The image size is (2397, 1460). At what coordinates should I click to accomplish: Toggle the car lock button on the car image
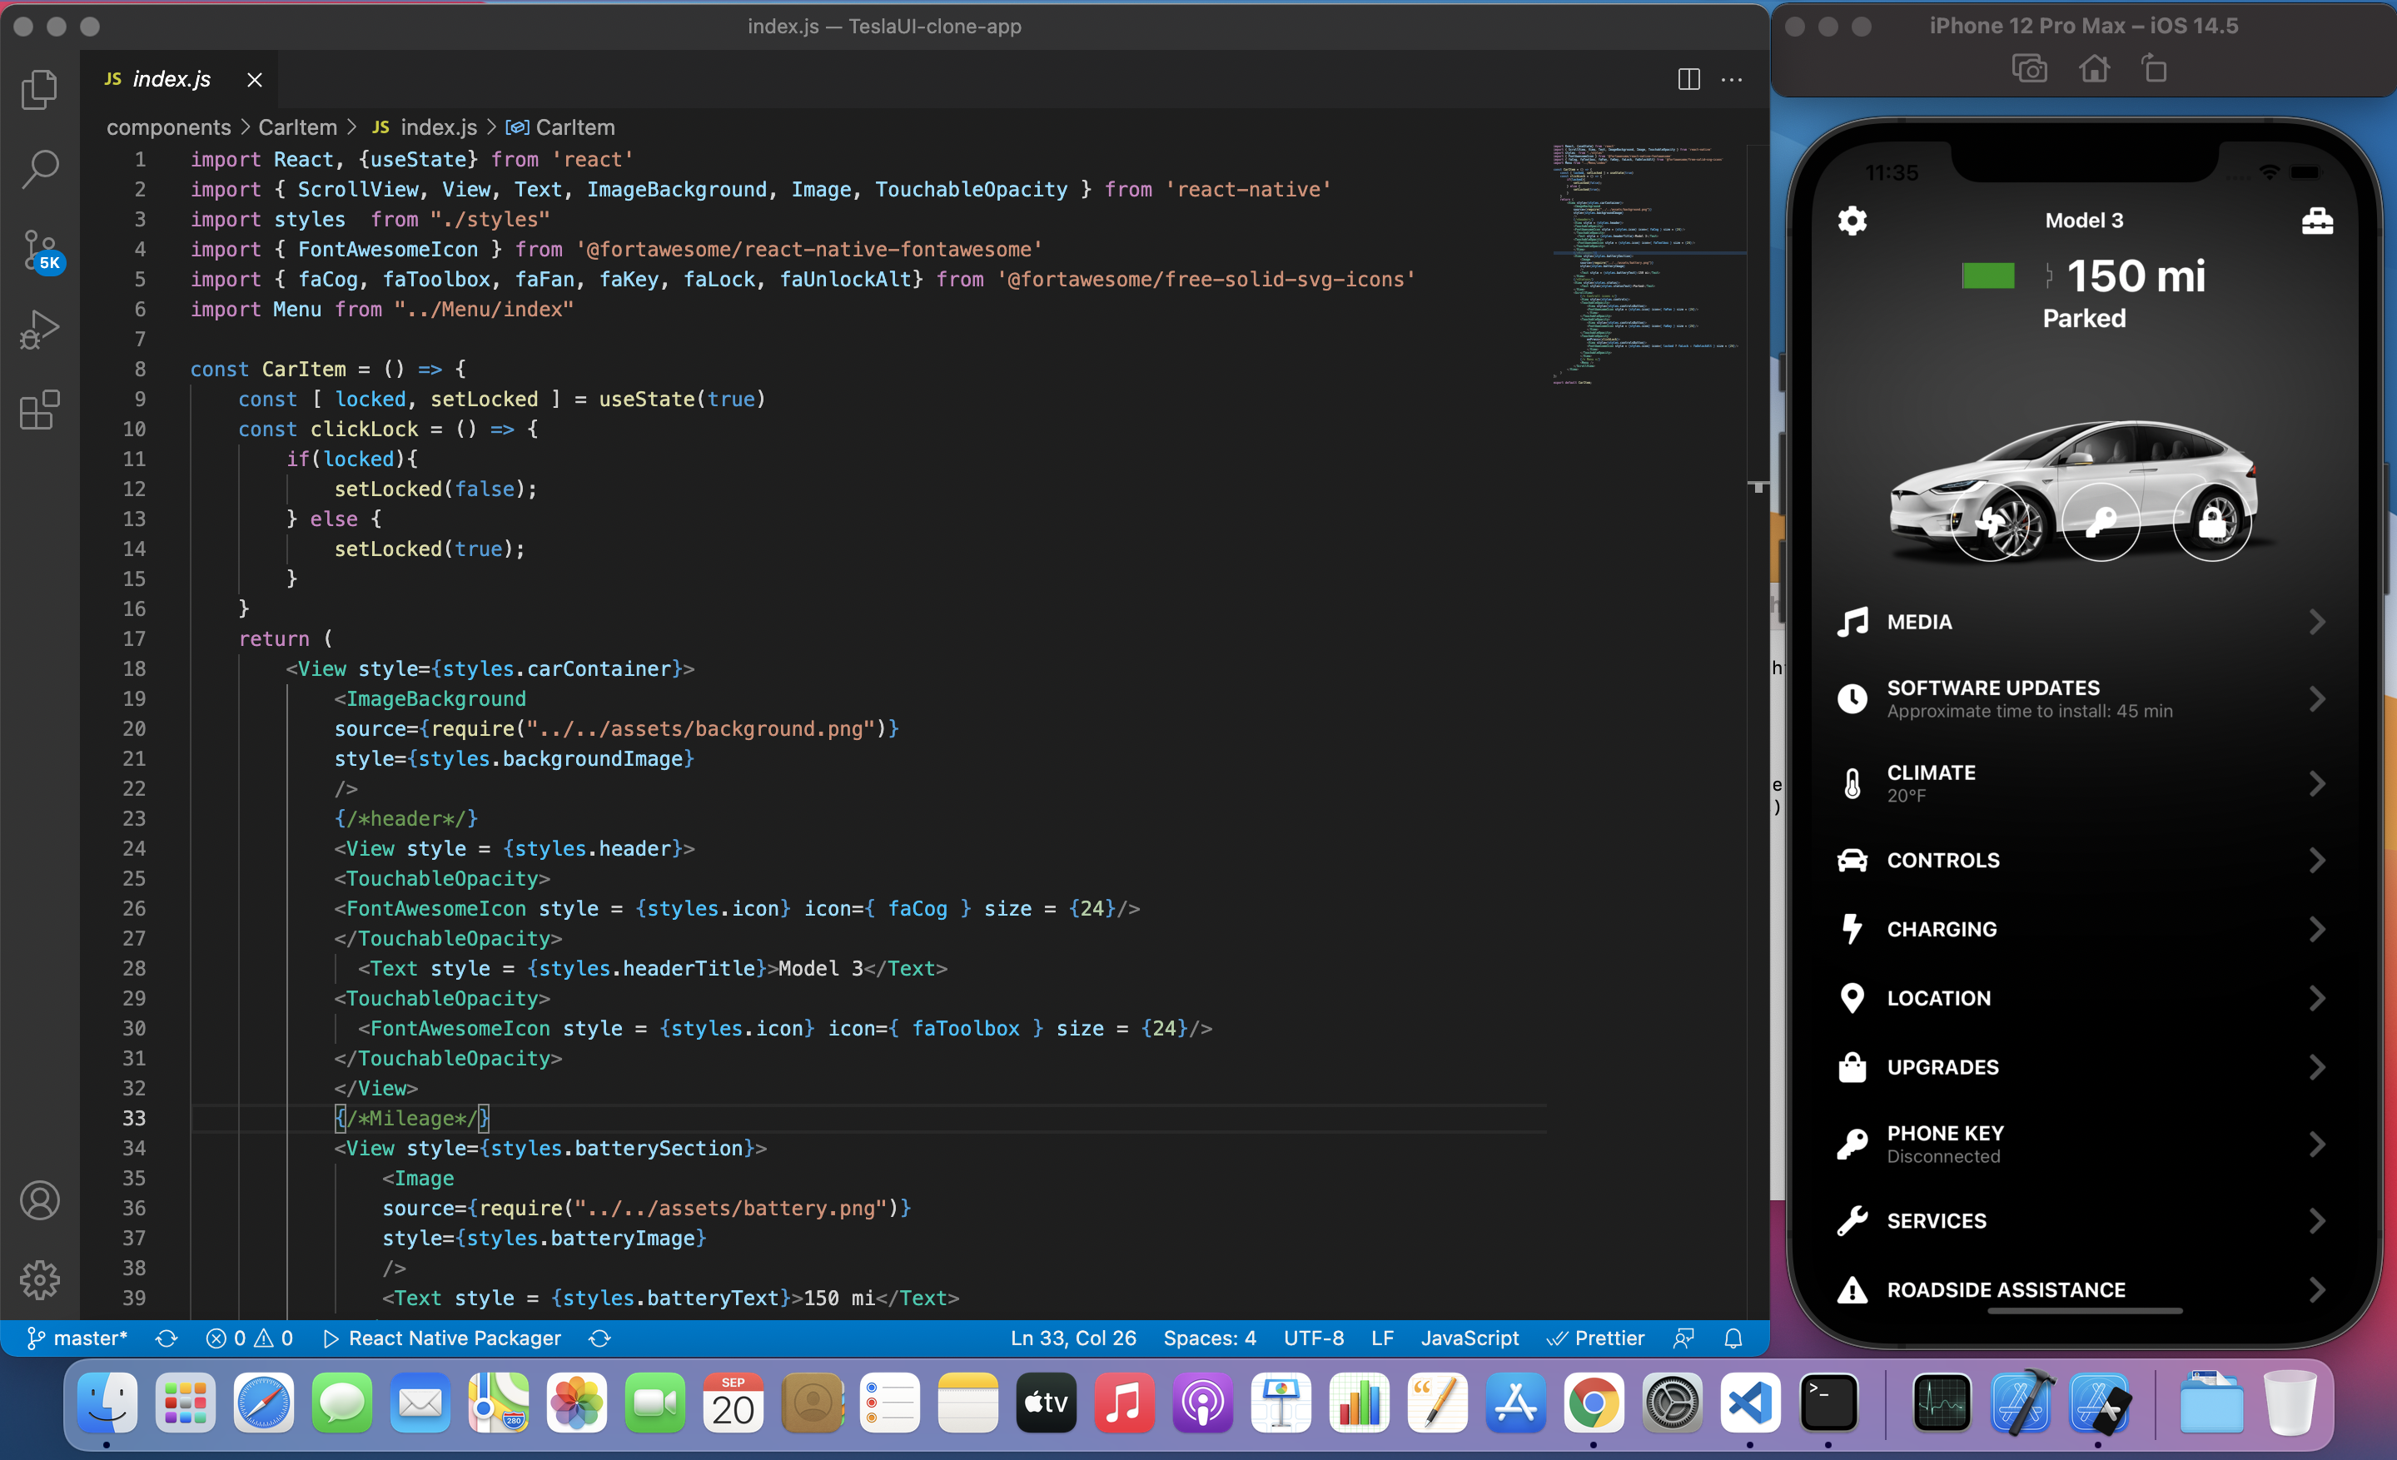2212,523
